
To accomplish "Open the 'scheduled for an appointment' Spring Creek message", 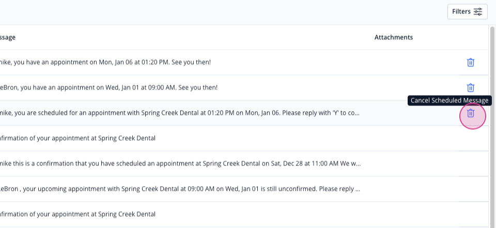I will (x=179, y=113).
